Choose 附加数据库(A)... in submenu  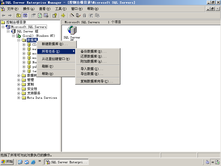point(98,61)
